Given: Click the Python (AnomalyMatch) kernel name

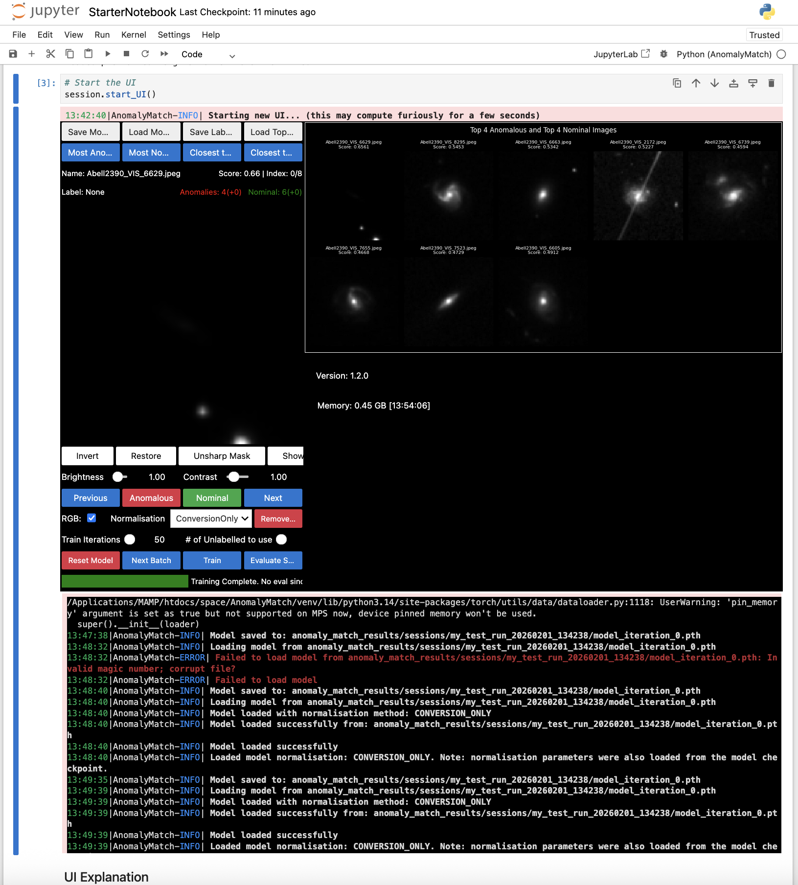Looking at the screenshot, I should (x=724, y=54).
